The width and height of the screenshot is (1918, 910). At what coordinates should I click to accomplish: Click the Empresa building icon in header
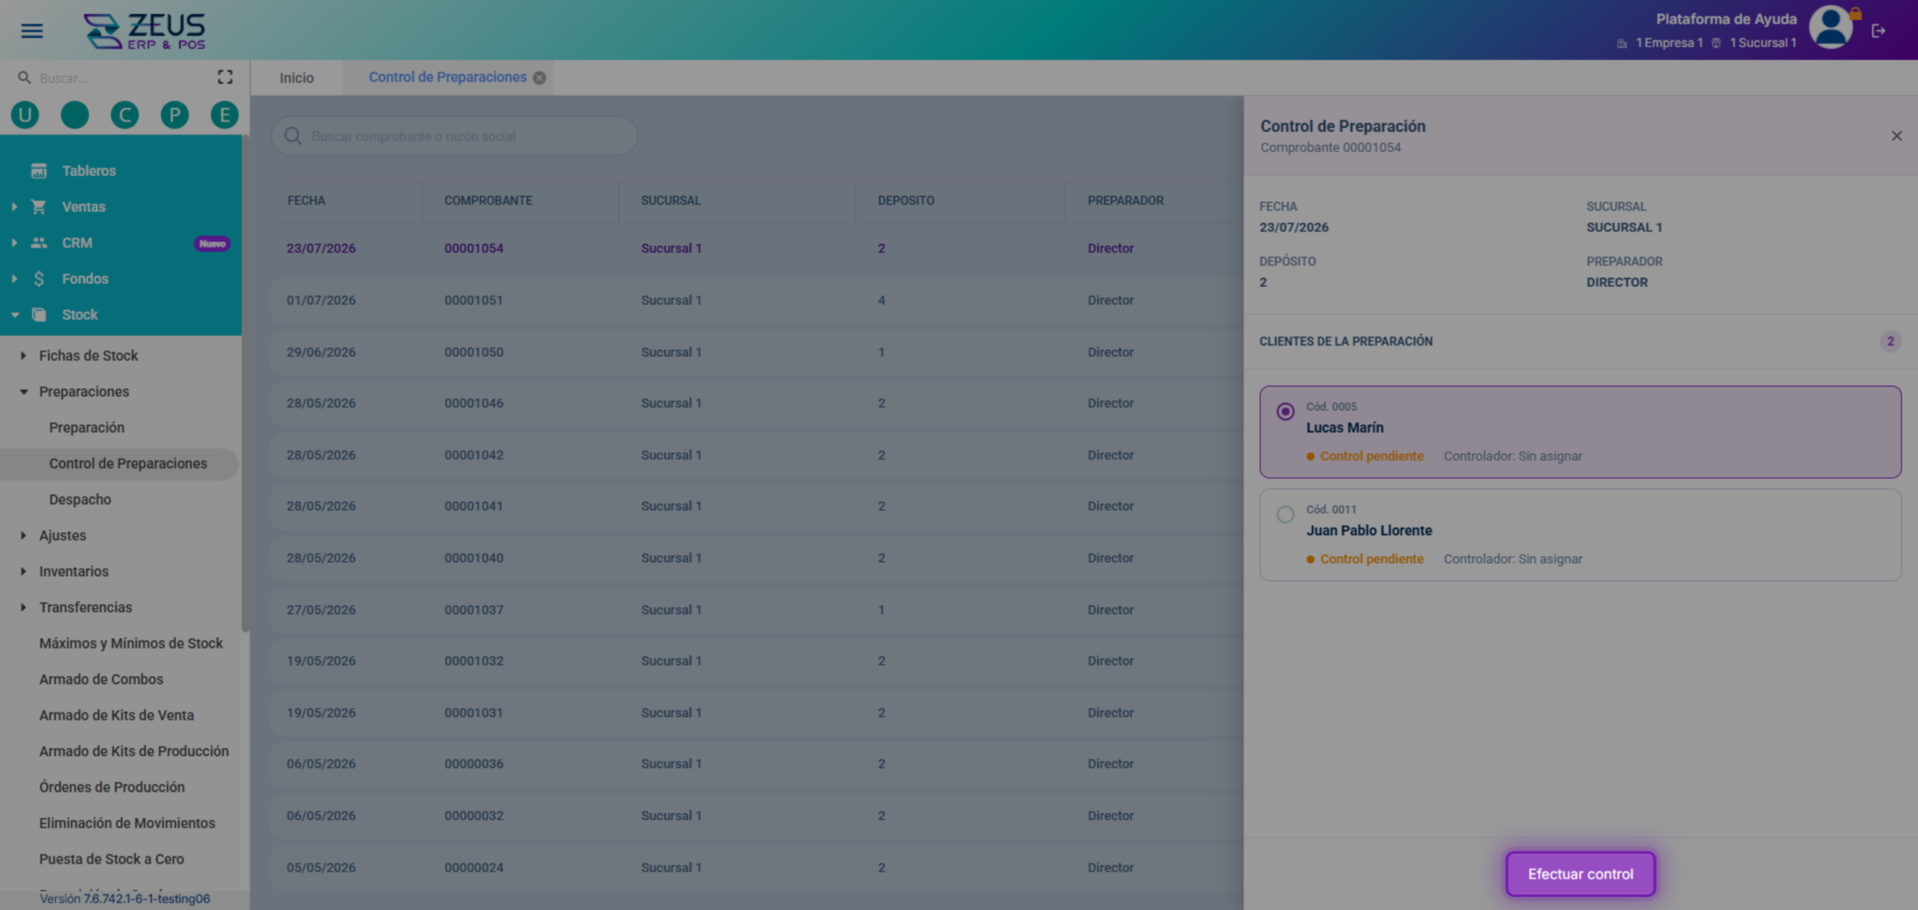pos(1622,43)
